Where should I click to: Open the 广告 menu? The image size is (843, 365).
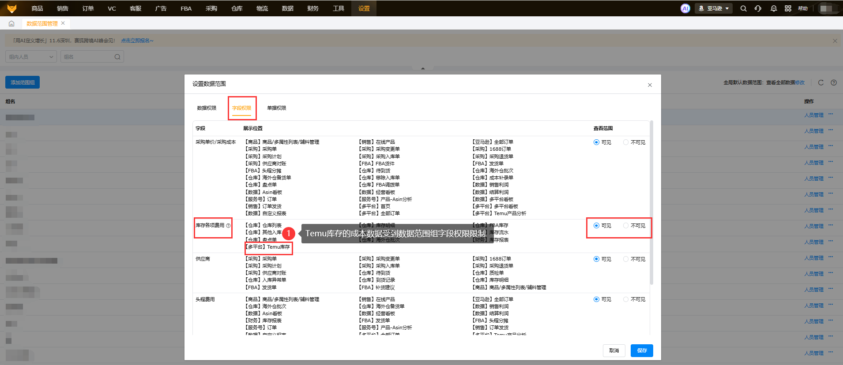click(161, 8)
